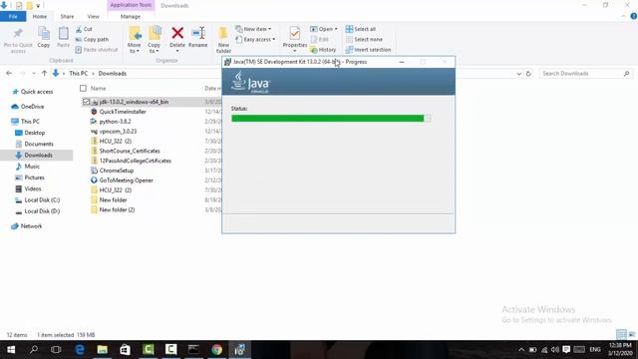
Task: Go back in Explorer navigation
Action: [x=9, y=73]
